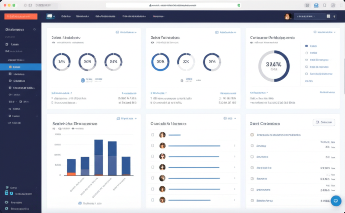Click the app logo icon in the top navigation bar
Screen dimensions: 345x213
pyautogui.click(x=50, y=16)
